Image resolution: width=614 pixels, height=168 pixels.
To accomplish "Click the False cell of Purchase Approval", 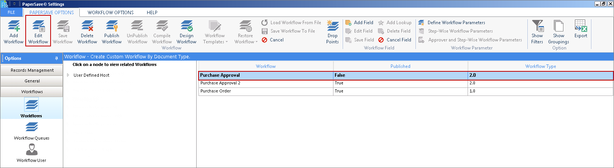I will point(401,75).
